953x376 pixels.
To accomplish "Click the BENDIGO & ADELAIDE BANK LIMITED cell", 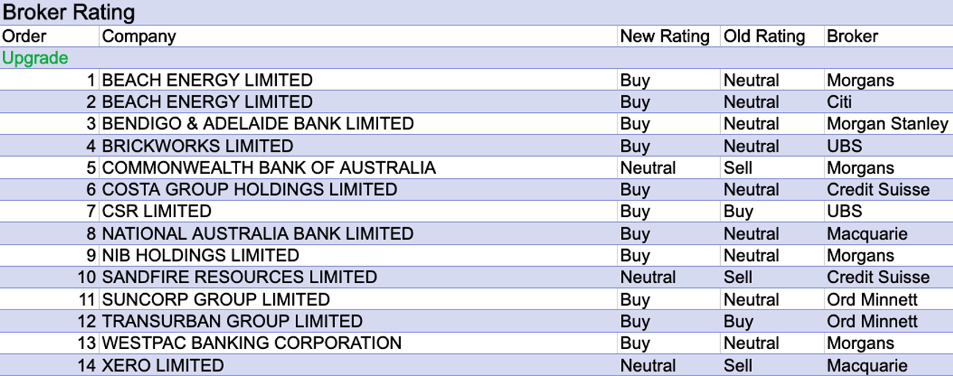I will pyautogui.click(x=258, y=124).
